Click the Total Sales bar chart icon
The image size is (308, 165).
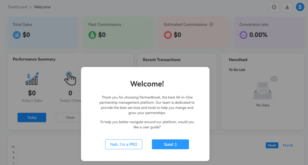click(17, 35)
